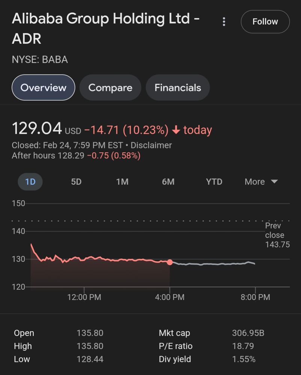Open the Compare tab
The width and height of the screenshot is (301, 375).
pyautogui.click(x=110, y=88)
